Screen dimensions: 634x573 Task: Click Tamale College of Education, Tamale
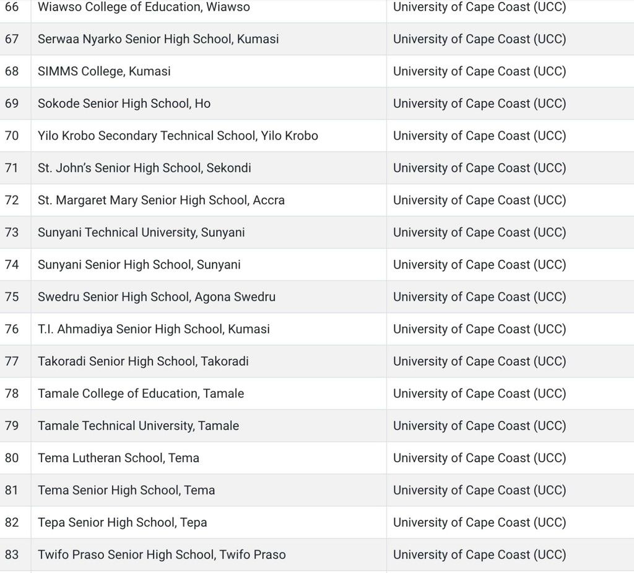[x=141, y=393]
